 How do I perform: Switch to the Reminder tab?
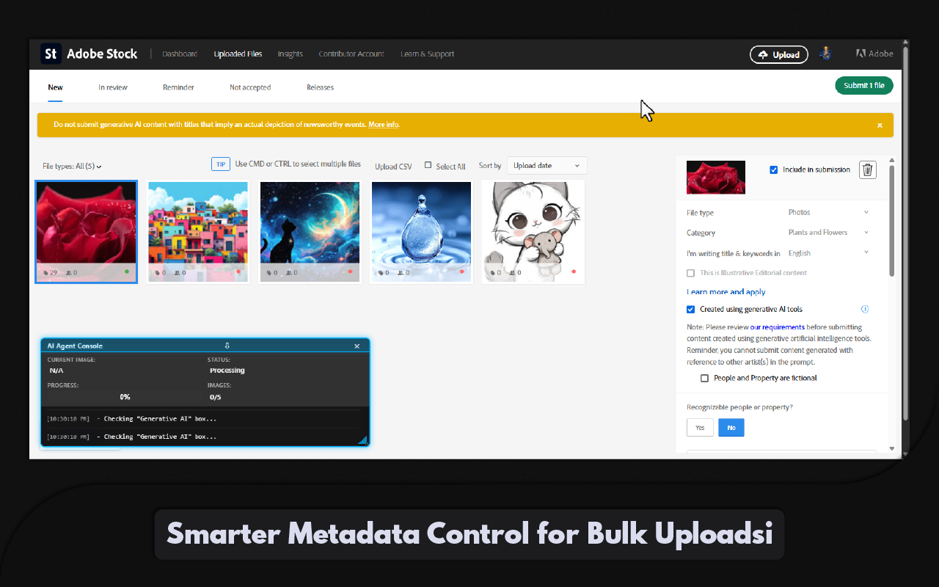[178, 87]
